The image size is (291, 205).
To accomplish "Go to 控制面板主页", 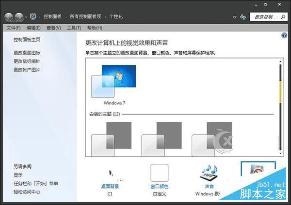I will (27, 40).
